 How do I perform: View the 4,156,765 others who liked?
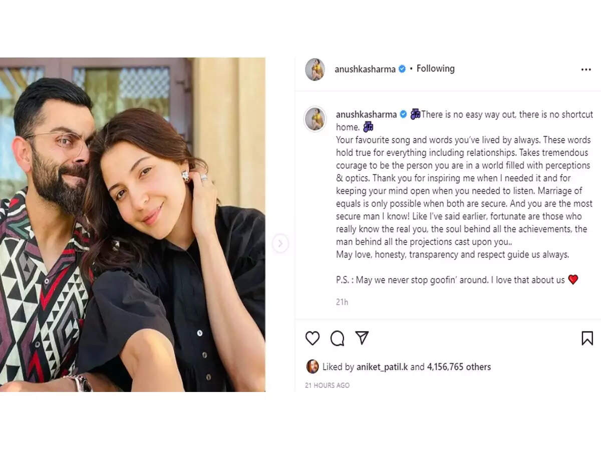click(x=459, y=367)
